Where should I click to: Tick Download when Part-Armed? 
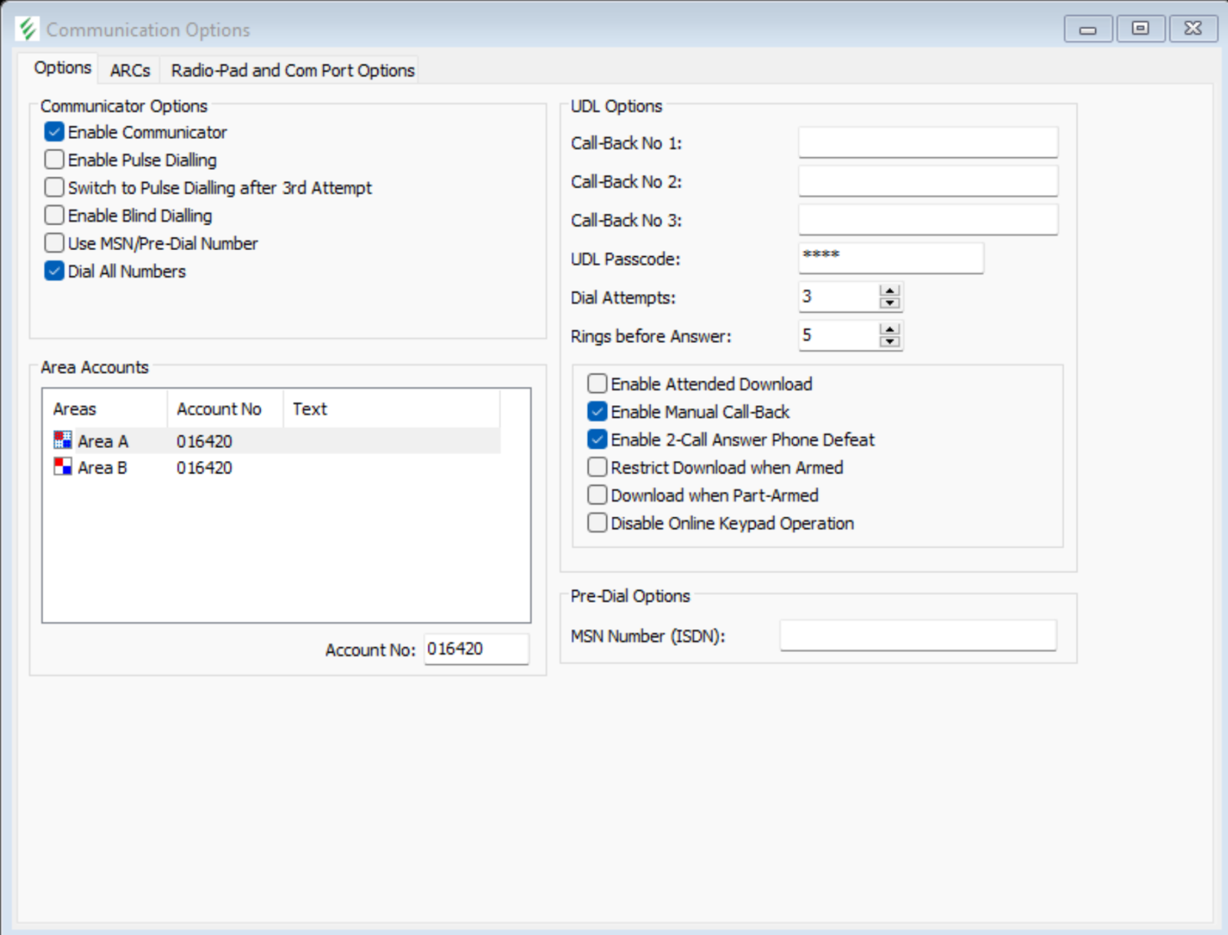point(597,495)
